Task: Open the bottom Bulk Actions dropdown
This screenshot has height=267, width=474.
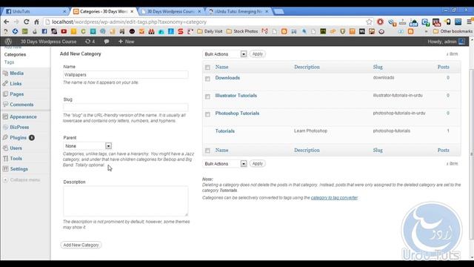Action: coord(225,164)
